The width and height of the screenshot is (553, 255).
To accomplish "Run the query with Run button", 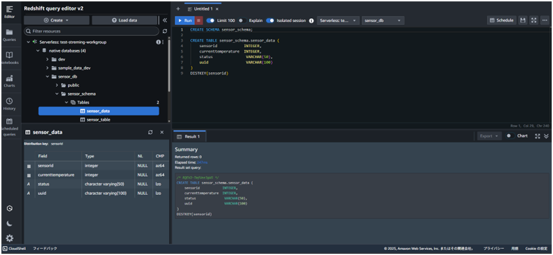I will tap(184, 20).
